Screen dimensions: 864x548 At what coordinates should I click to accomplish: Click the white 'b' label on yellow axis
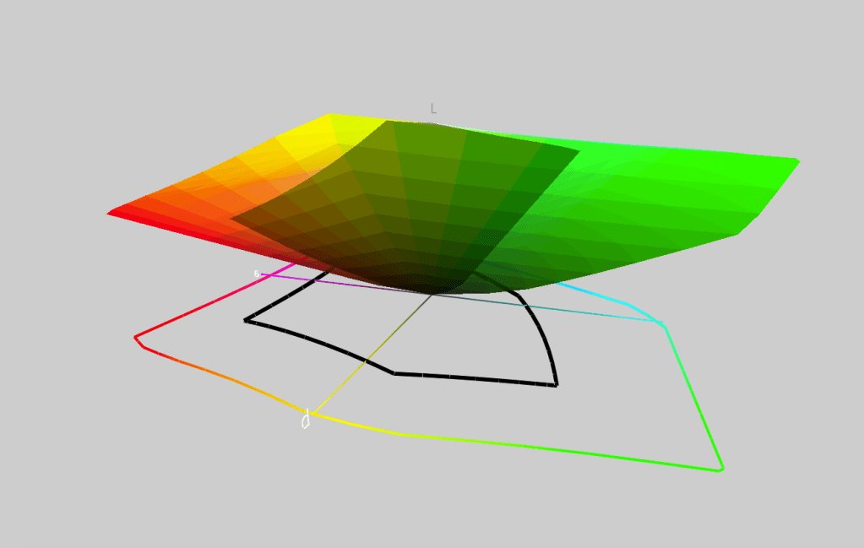pos(306,419)
